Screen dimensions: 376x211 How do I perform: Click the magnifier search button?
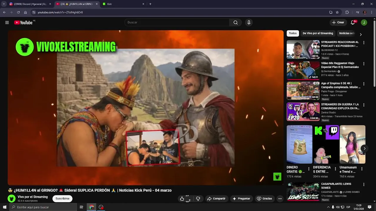[x=236, y=23]
